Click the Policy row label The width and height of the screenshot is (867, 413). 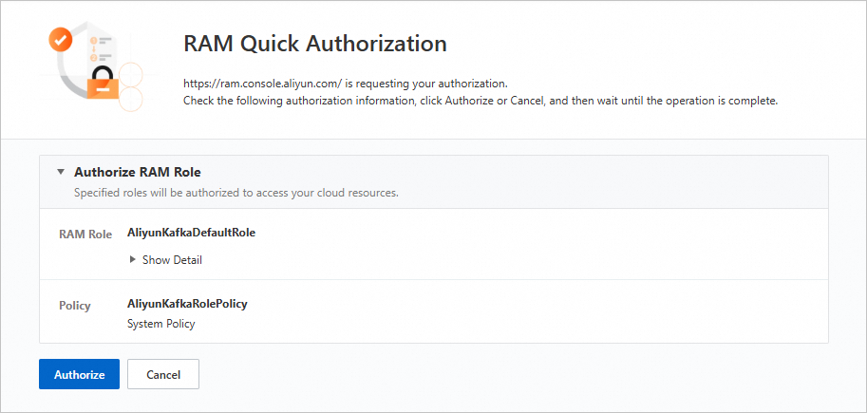[75, 306]
